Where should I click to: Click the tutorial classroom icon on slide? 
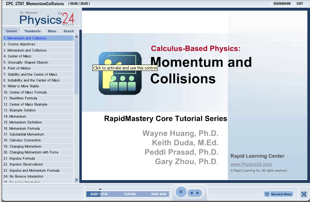[x=120, y=73]
